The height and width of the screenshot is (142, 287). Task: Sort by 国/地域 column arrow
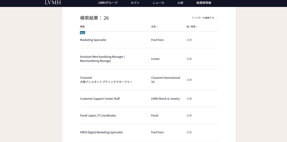197,27
